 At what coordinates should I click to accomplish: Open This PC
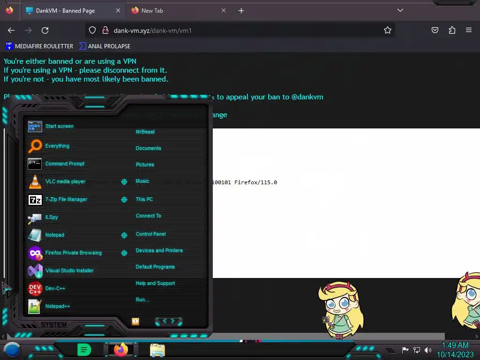pyautogui.click(x=144, y=199)
